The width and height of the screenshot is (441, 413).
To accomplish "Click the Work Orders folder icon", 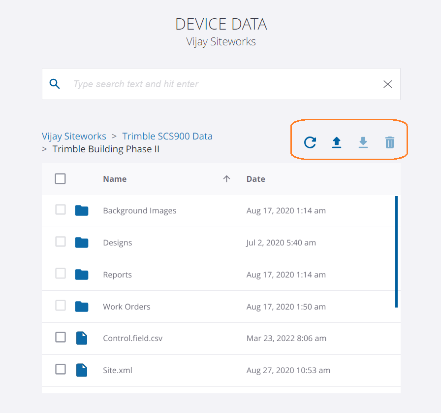I will point(82,307).
